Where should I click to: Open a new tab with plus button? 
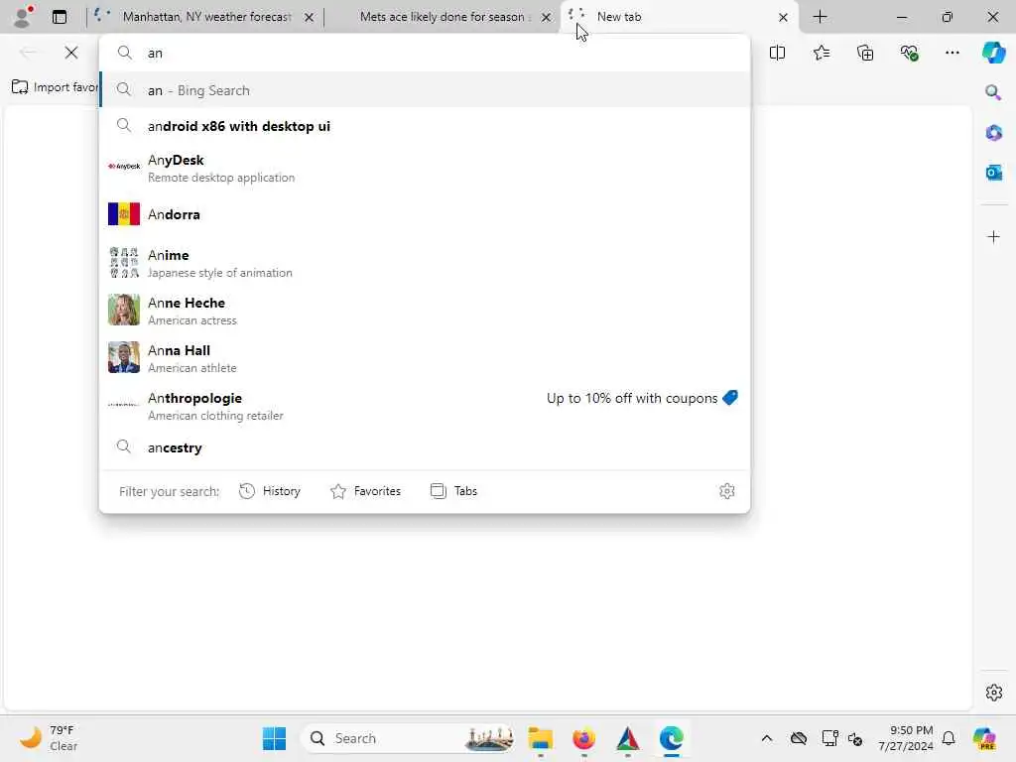pos(820,17)
